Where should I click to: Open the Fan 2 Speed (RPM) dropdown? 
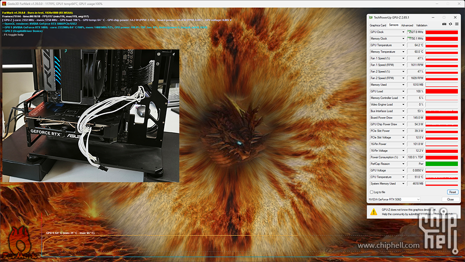click(403, 78)
